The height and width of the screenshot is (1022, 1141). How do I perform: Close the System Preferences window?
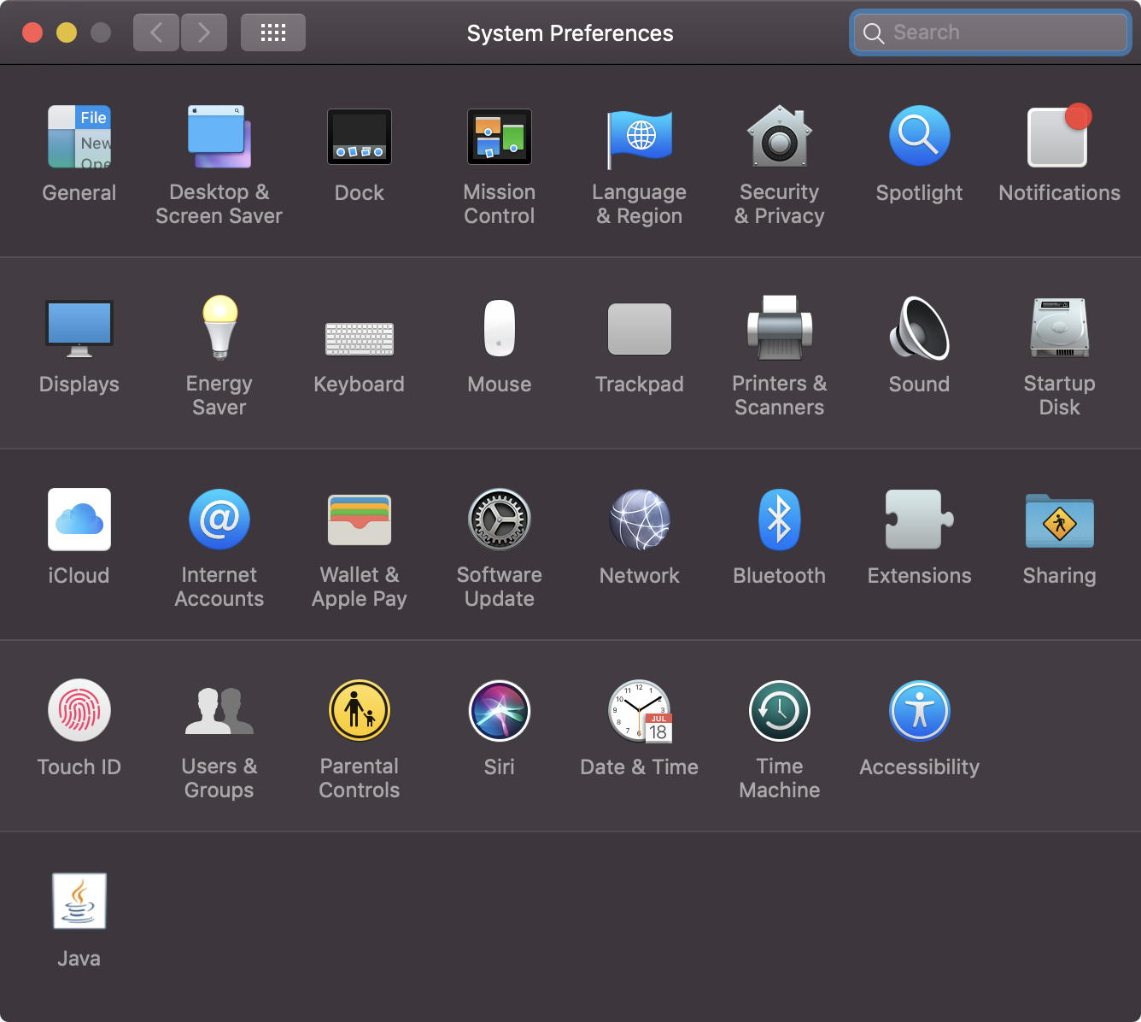[32, 32]
